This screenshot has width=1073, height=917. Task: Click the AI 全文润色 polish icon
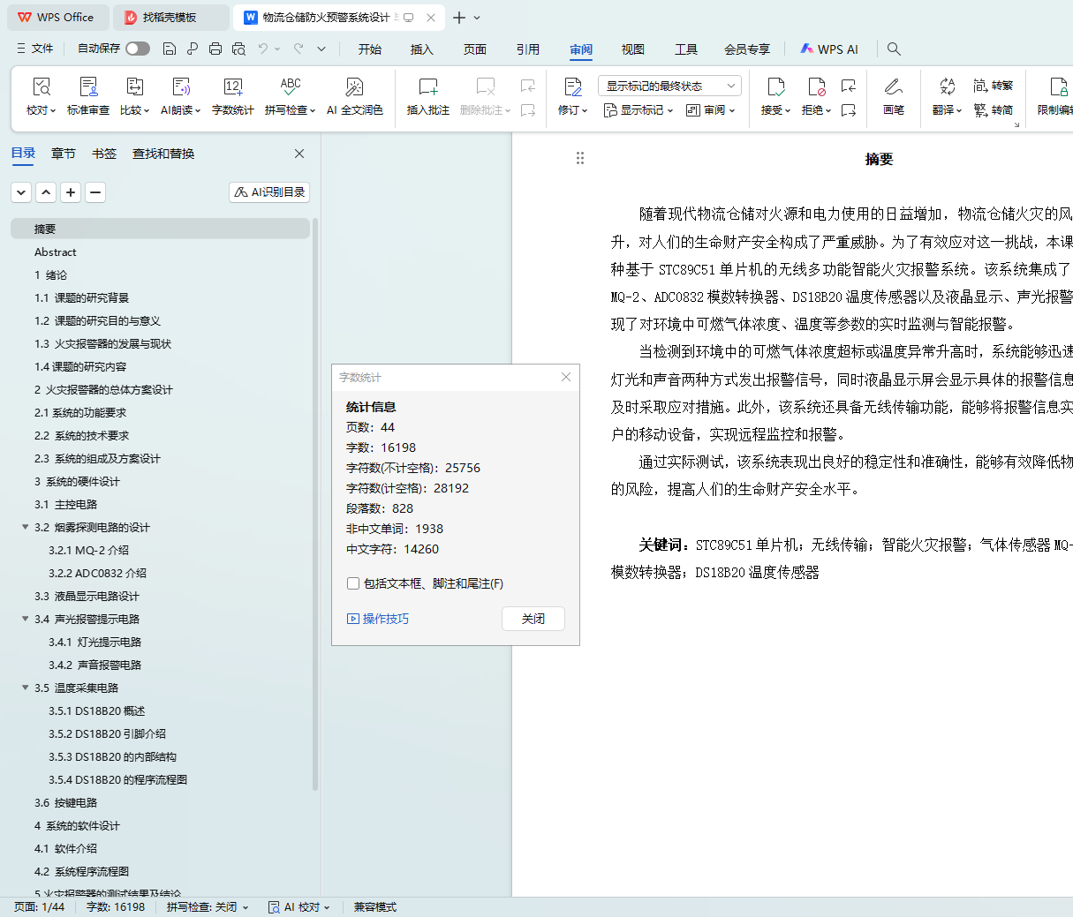[x=354, y=87]
